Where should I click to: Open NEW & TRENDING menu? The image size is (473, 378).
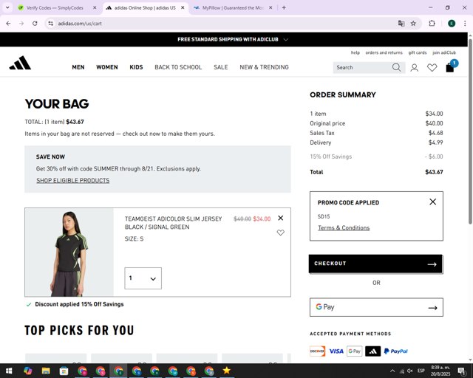[264, 67]
